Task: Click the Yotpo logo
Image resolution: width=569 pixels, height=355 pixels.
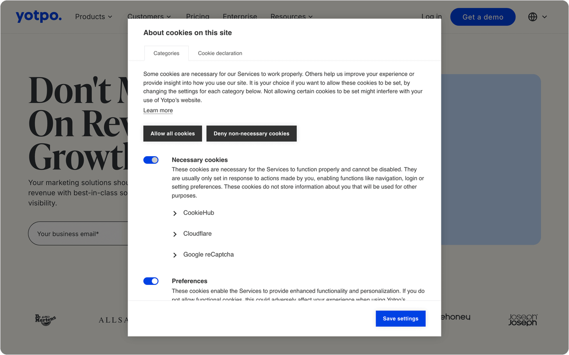Action: tap(38, 17)
